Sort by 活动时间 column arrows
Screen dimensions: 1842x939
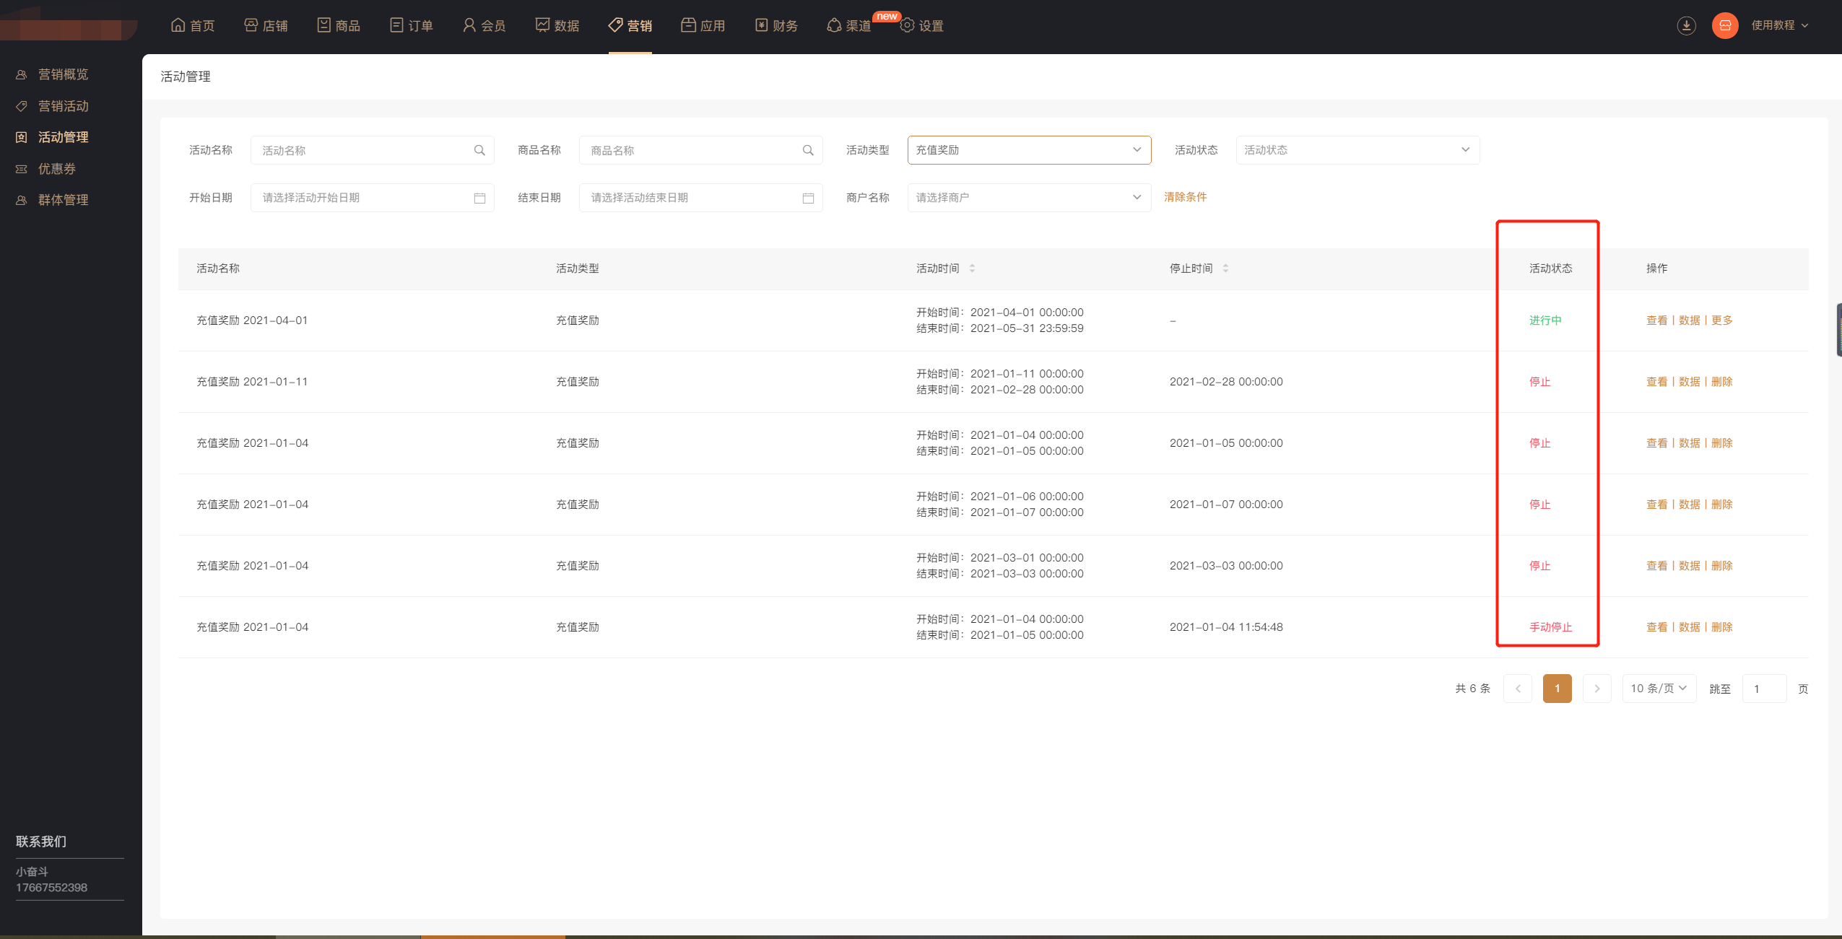(972, 268)
